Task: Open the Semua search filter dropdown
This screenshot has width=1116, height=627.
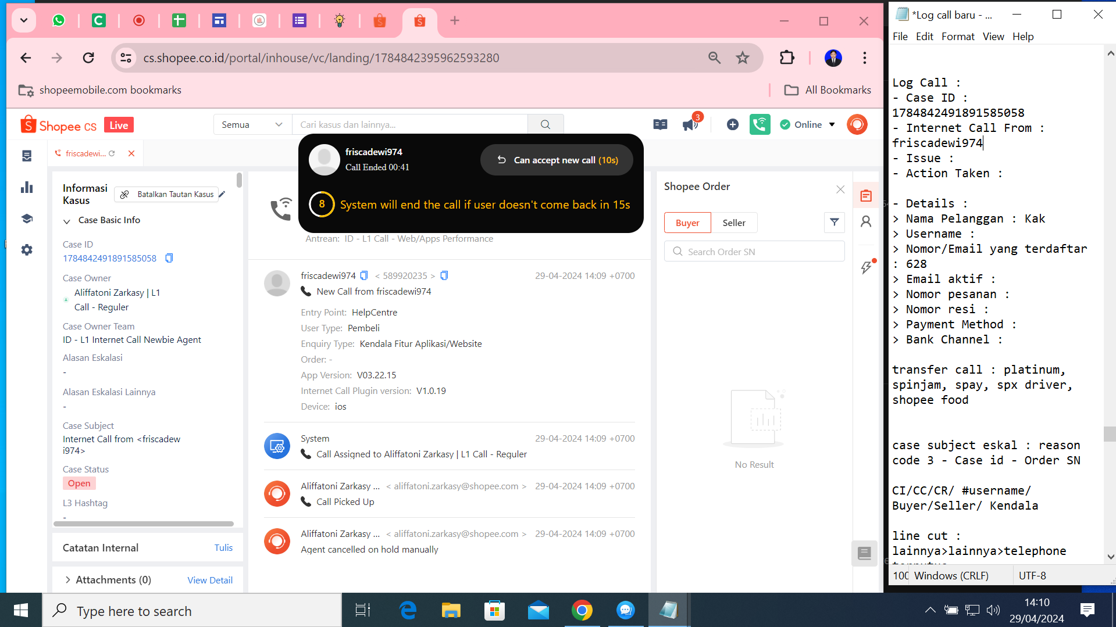Action: click(x=252, y=124)
